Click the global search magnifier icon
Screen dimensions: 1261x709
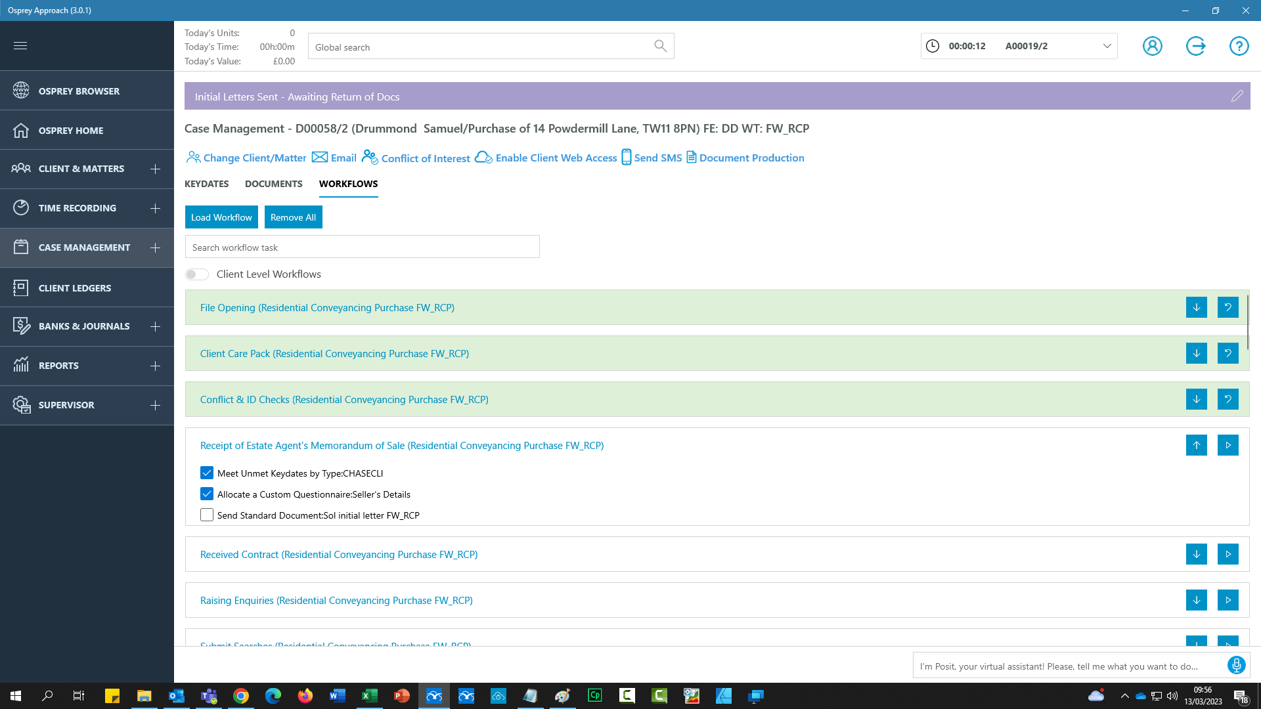[x=660, y=46]
